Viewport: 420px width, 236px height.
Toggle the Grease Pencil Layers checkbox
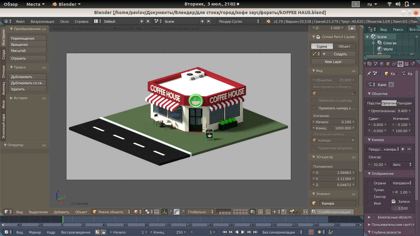tap(318, 37)
